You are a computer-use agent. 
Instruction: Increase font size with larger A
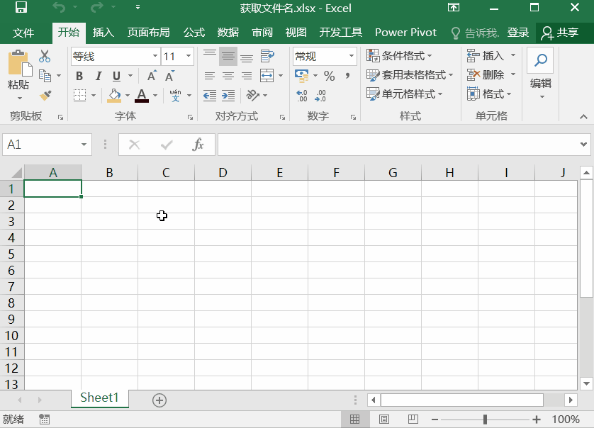pyautogui.click(x=152, y=76)
